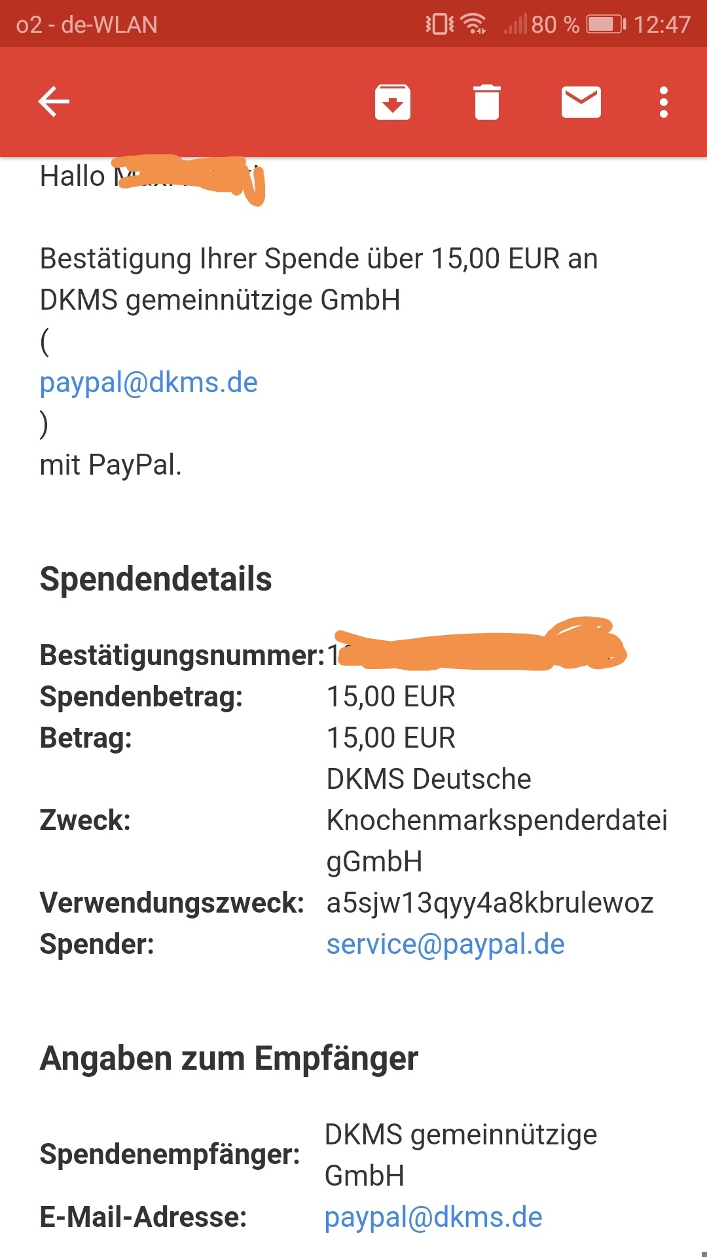
Task: Tap the Wi-Fi indicator in status bar
Action: point(473,24)
